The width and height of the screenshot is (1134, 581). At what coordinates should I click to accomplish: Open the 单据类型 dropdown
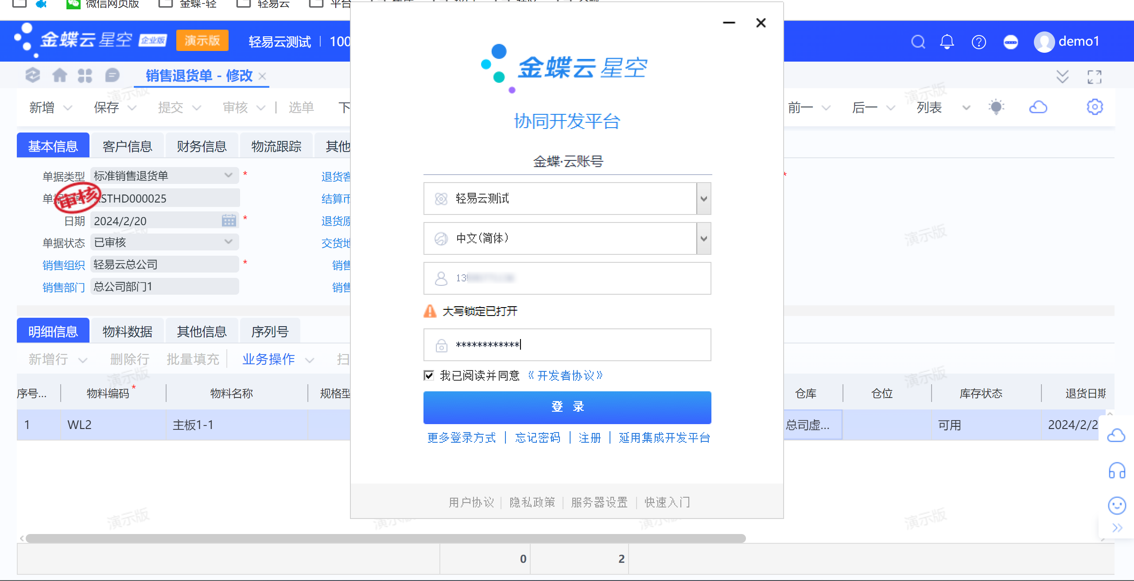(x=228, y=175)
